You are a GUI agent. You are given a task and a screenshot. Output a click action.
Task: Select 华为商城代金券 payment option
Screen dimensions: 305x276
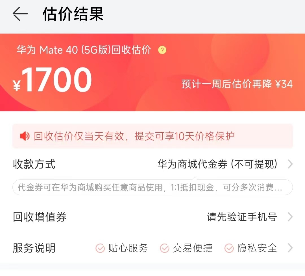point(217,164)
